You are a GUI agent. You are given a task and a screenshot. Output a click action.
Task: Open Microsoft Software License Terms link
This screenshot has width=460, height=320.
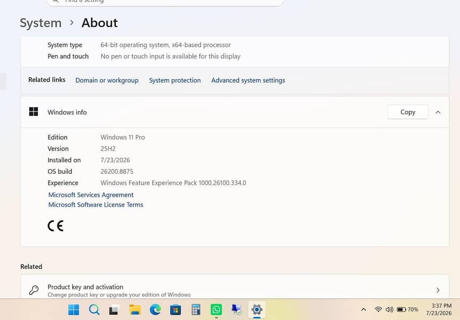click(x=95, y=205)
